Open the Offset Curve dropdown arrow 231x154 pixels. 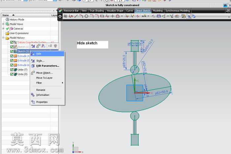pyautogui.click(x=122, y=16)
